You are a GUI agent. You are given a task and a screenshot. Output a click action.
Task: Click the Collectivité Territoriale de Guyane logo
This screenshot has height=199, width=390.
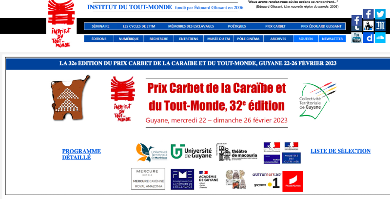(318, 100)
